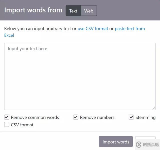Viewport: 160px width, 150px height.
Task: Click the Import words button
Action: tap(116, 142)
